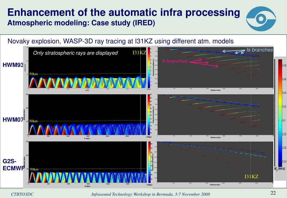Click the 'X (km)' axis label under HWM07 plot
Image resolution: width=287 pixels, height=198 pixels.
point(87,138)
